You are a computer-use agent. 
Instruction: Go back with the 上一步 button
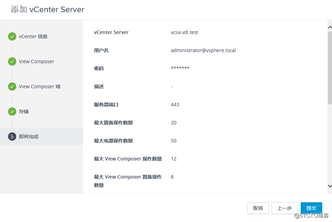[x=285, y=208]
